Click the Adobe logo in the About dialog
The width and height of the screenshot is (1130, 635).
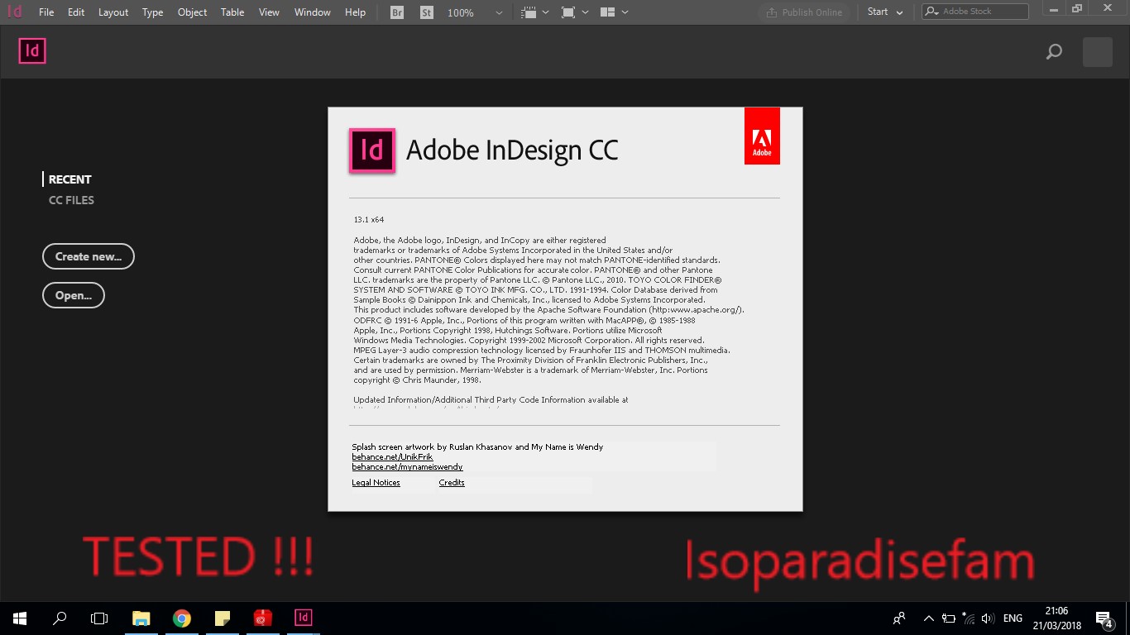762,136
